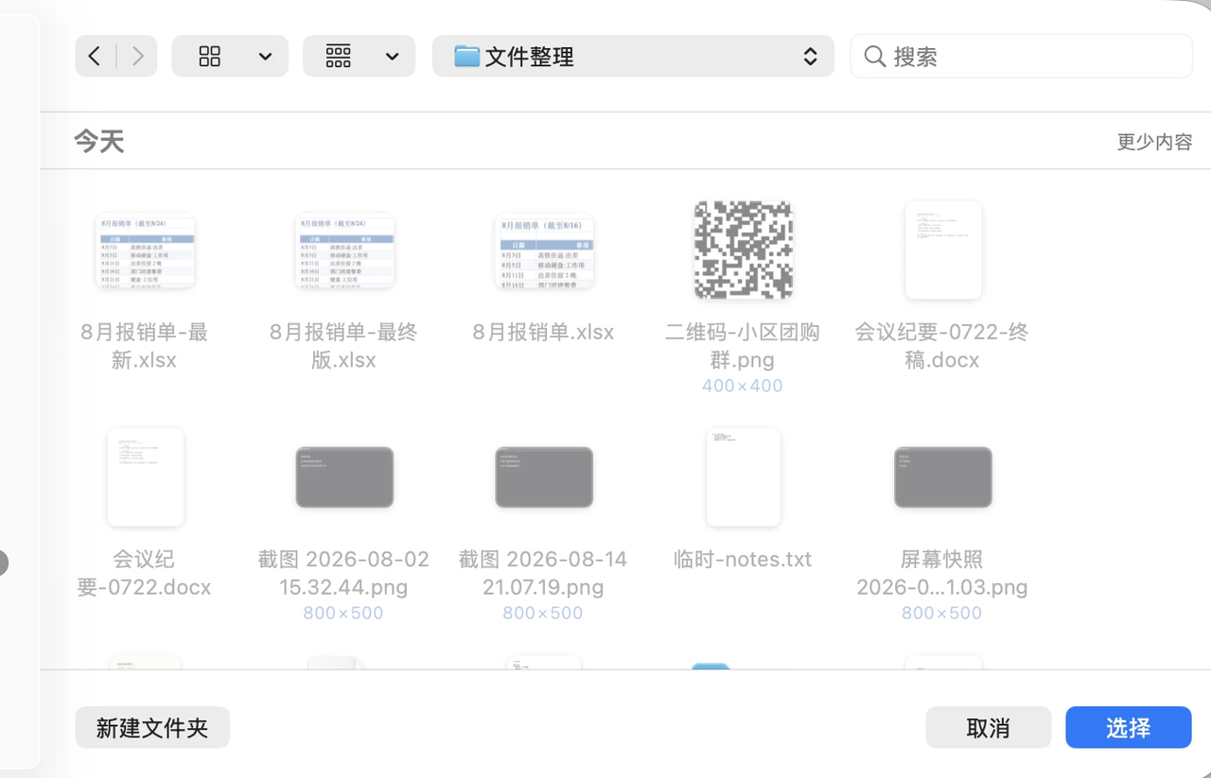Focus the 搜索 search field

(x=1021, y=57)
